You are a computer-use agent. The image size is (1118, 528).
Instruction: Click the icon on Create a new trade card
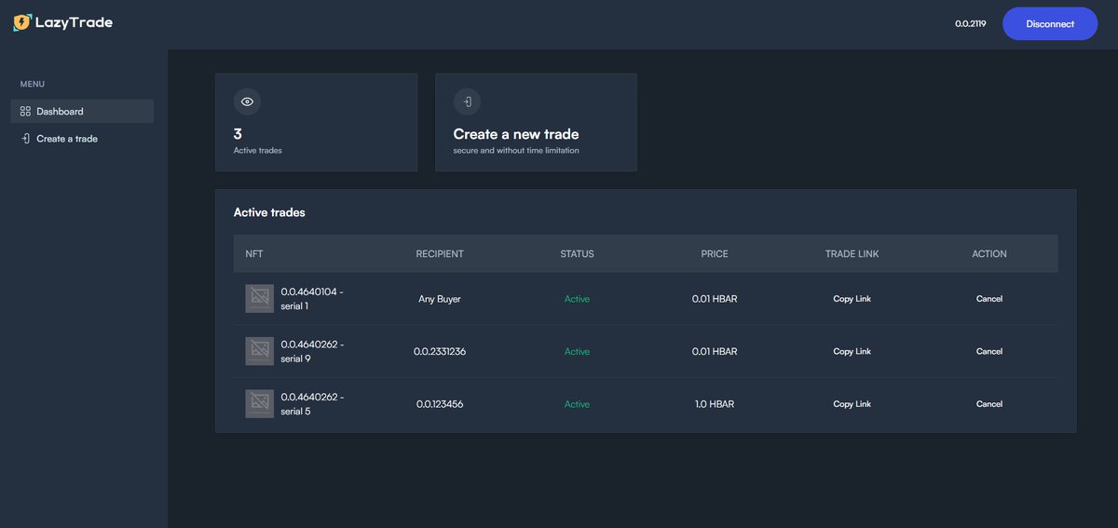[x=467, y=102]
